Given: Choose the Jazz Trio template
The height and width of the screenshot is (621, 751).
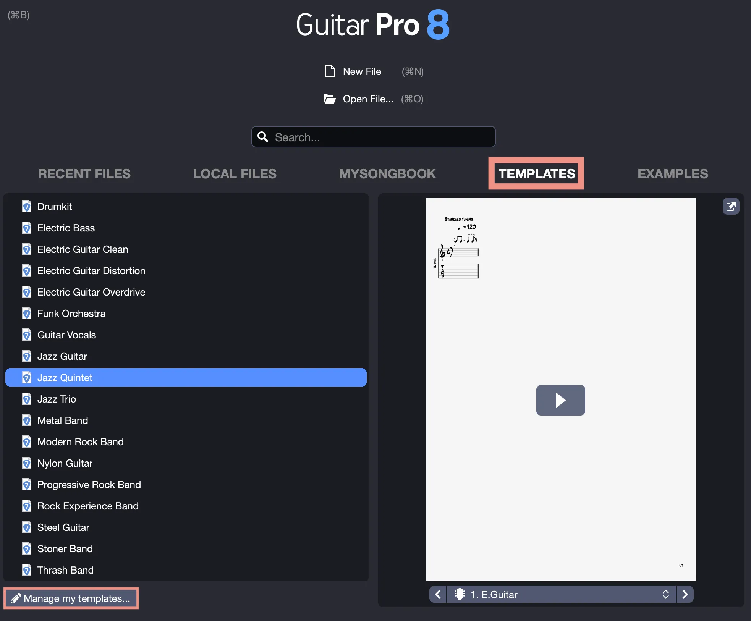Looking at the screenshot, I should (x=186, y=399).
